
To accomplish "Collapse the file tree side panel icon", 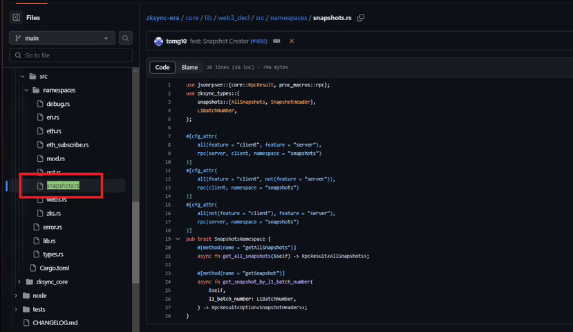I will [x=16, y=17].
